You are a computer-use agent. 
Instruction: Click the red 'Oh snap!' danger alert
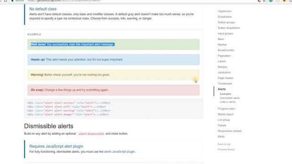(114, 90)
